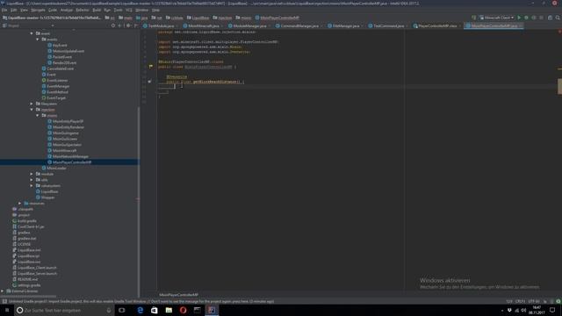Collapse the events subfolder in the tree
The image size is (562, 316).
point(37,39)
